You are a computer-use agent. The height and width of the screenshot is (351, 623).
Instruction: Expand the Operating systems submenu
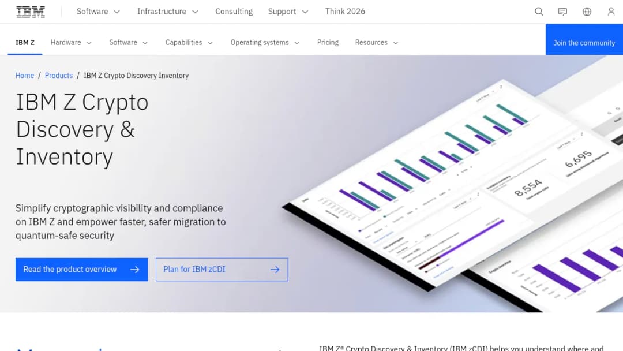pyautogui.click(x=265, y=43)
